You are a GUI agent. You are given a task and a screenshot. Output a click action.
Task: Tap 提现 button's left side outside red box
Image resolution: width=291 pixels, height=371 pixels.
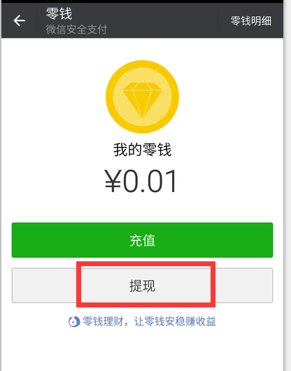coord(44,285)
